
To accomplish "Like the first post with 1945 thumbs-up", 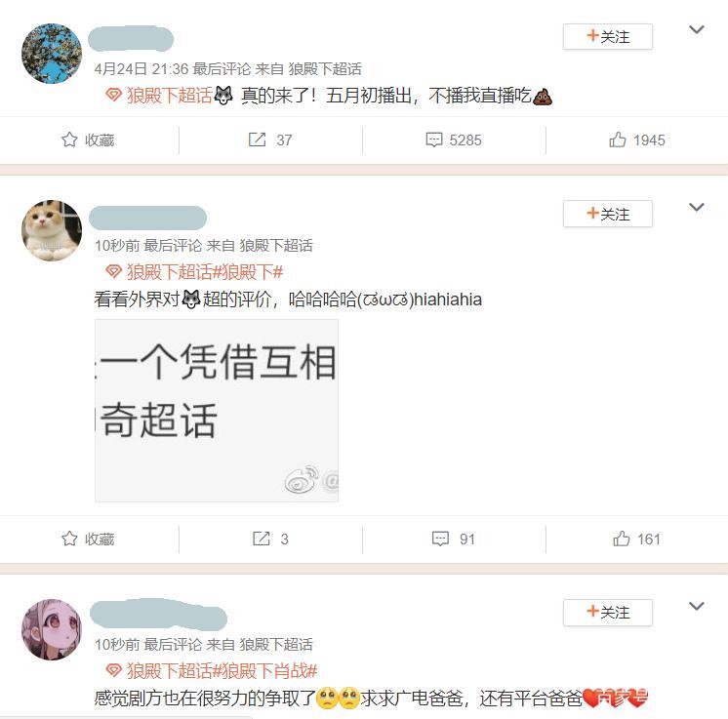I will point(618,140).
